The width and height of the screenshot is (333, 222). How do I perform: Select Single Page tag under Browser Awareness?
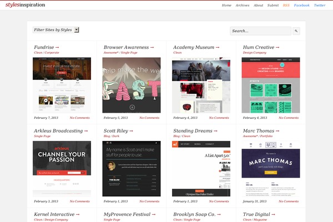[129, 53]
